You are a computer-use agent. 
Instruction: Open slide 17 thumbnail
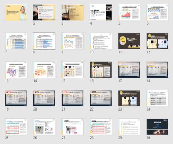pyautogui.click(x=129, y=70)
